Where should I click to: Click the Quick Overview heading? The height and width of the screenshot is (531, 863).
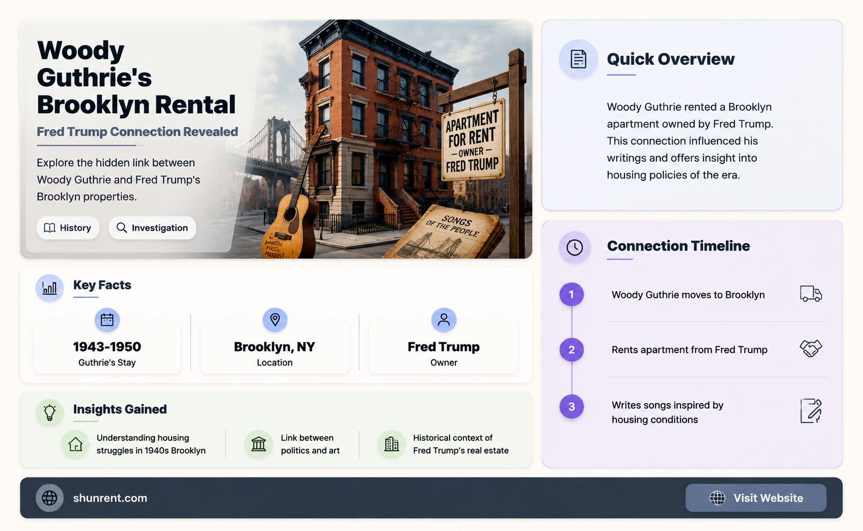tap(670, 59)
